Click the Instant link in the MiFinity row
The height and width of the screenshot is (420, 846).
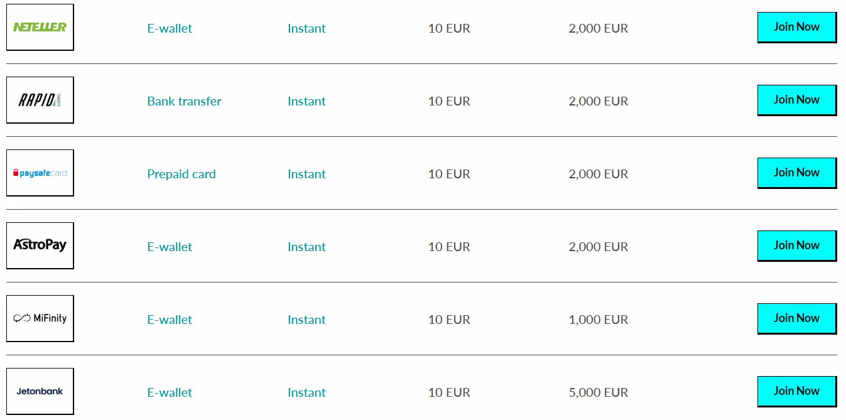306,320
